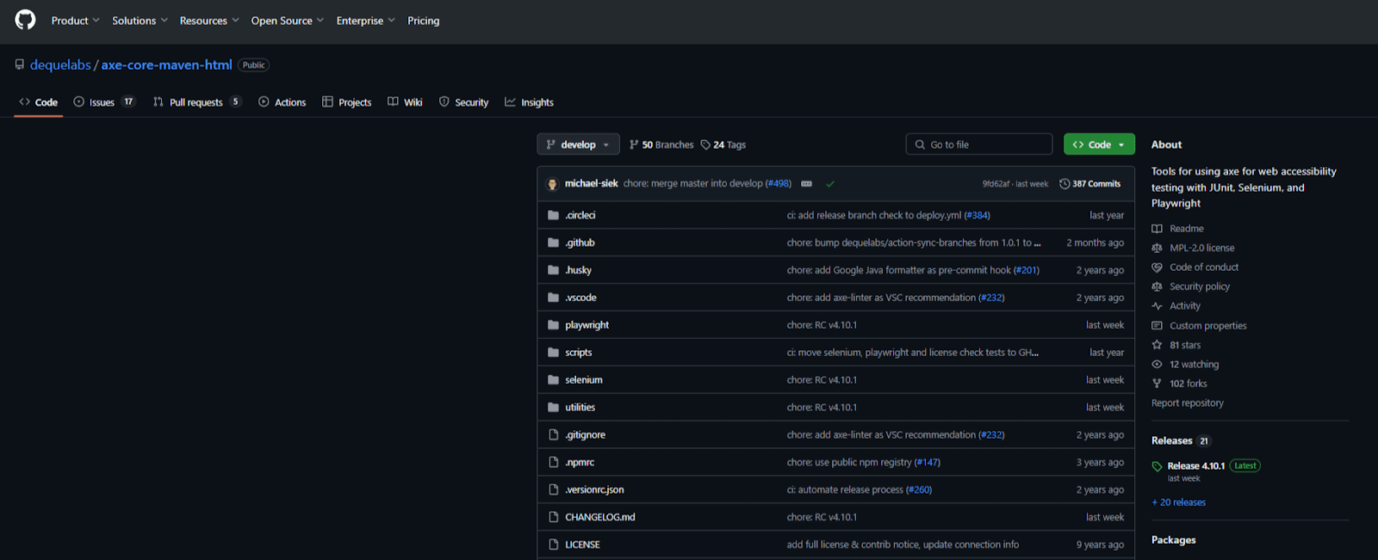Open the Product dropdown menu
Image resolution: width=1378 pixels, height=560 pixels.
click(x=75, y=21)
